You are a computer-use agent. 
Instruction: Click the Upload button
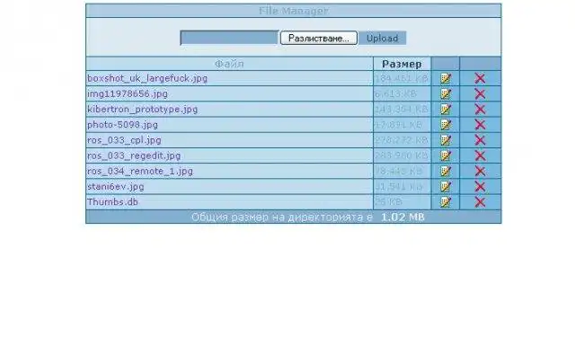[x=382, y=38]
